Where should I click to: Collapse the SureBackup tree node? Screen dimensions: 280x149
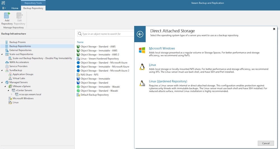pos(2,70)
